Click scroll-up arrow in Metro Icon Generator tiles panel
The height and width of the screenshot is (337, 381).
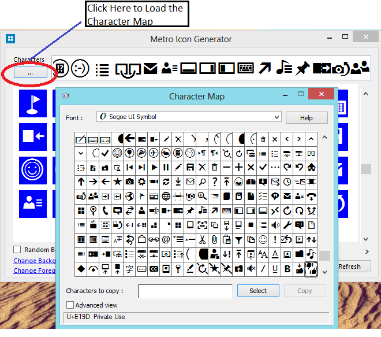pyautogui.click(x=365, y=94)
